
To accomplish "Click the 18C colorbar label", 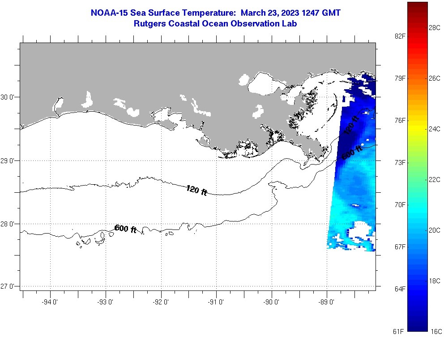I will (x=435, y=281).
